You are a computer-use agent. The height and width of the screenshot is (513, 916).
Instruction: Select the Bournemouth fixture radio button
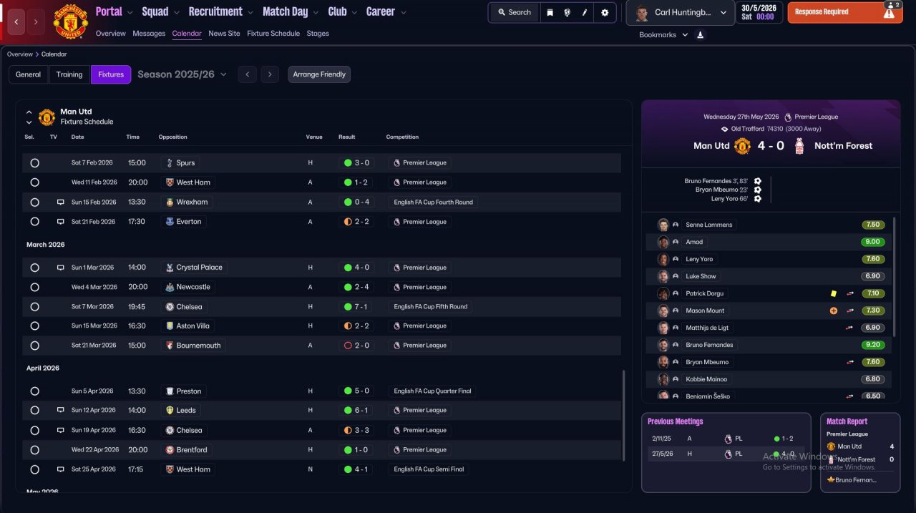[x=34, y=346]
